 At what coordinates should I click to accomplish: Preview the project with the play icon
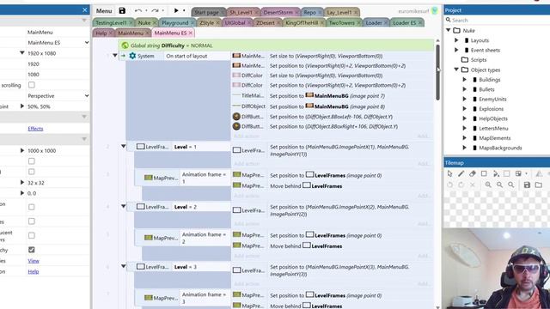coord(176,11)
